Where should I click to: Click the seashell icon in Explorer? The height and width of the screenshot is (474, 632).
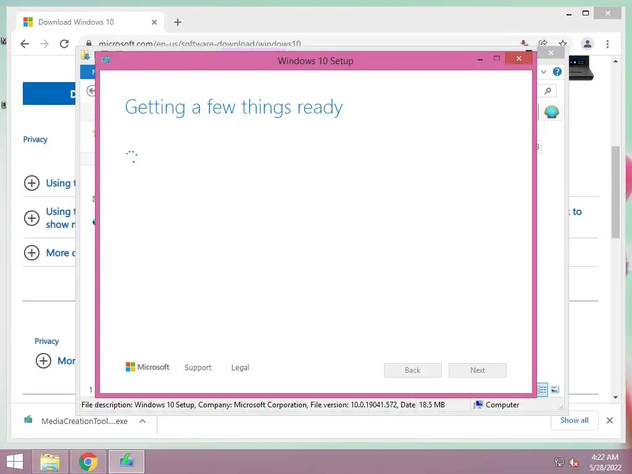coord(551,112)
